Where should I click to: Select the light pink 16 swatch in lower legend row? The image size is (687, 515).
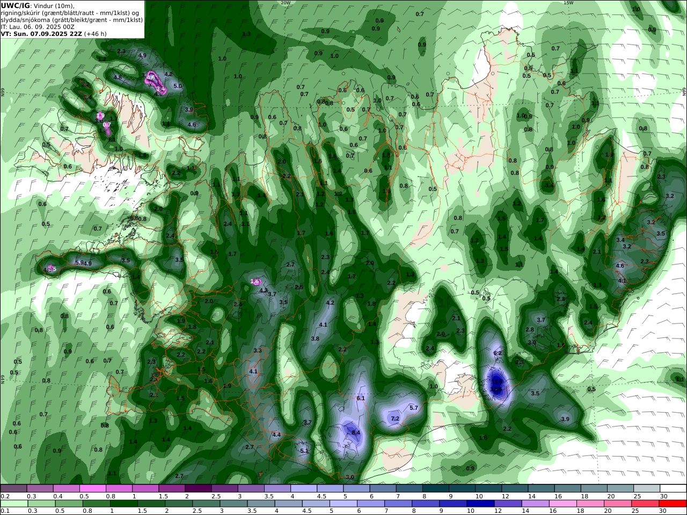562,504
